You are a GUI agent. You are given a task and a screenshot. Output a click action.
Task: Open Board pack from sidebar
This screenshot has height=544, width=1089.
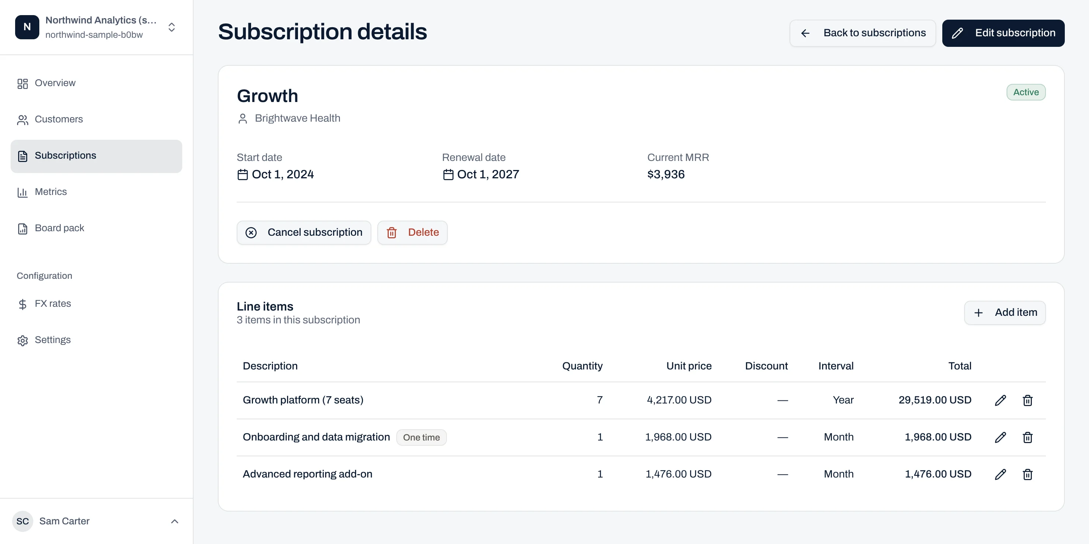(96, 228)
